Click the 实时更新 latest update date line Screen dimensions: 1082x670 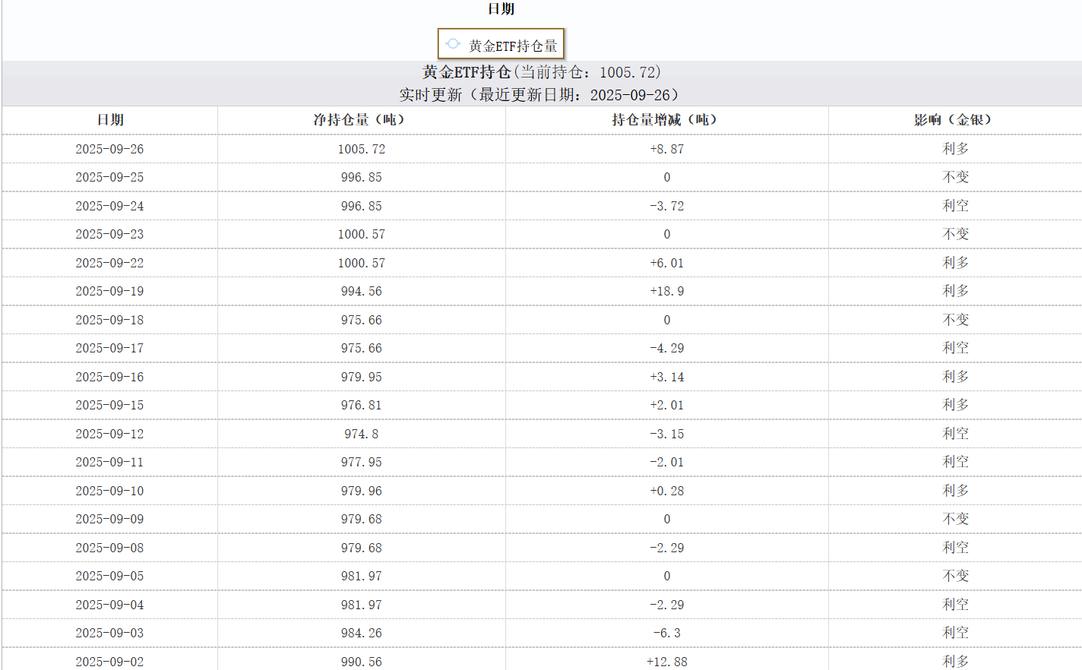point(540,95)
